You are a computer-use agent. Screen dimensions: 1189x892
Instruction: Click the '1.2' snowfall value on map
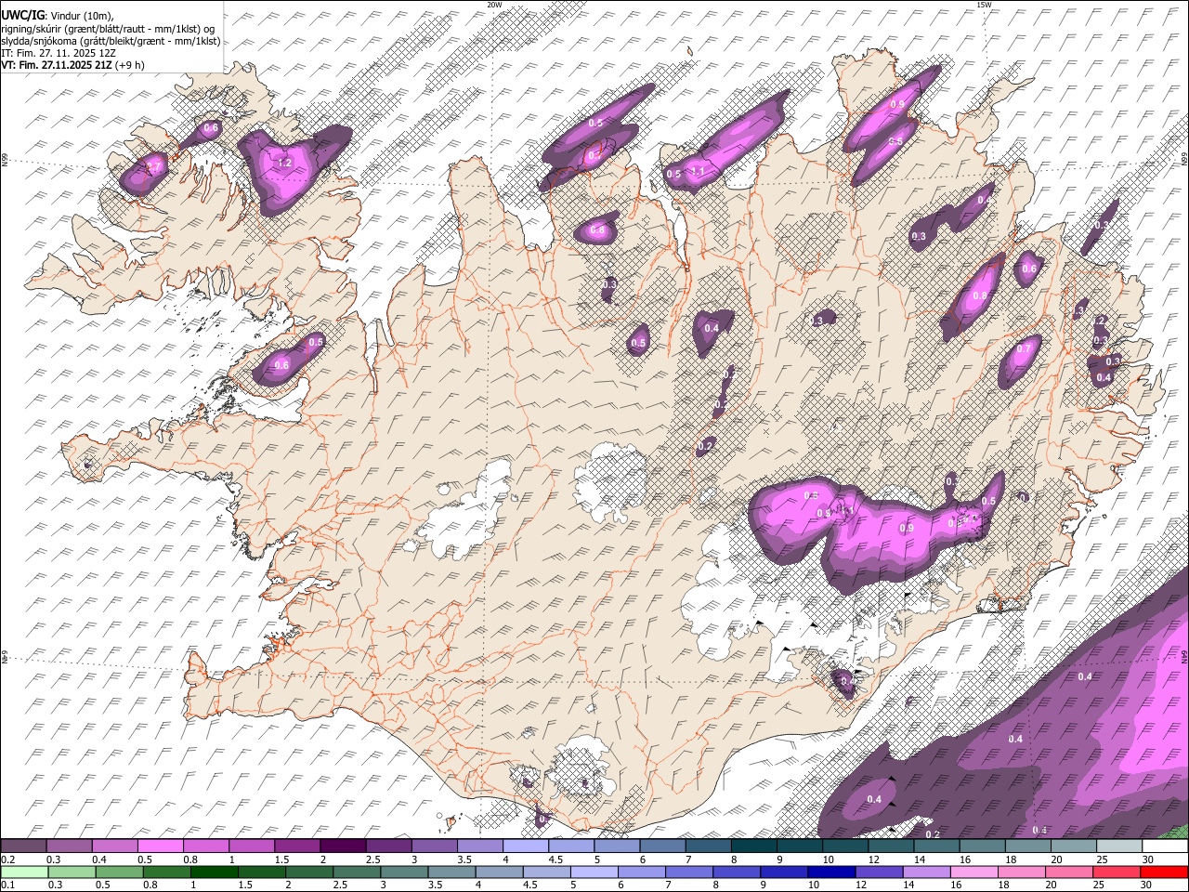[285, 163]
